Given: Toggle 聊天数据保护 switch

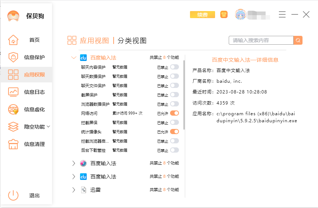Looking at the screenshot, I should tap(174, 76).
